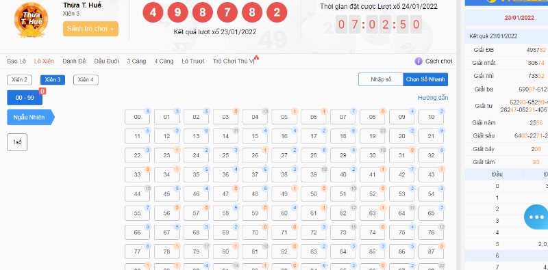Viewport: 548px width, 270px height.
Task: Choose number 21 in the grid
Action: click(x=431, y=137)
